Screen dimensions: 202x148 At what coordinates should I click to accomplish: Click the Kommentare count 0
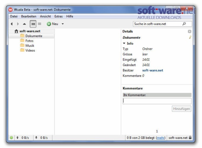pos(143,76)
